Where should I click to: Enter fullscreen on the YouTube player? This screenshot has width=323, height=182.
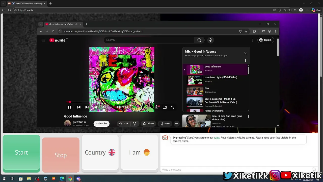pos(173,107)
